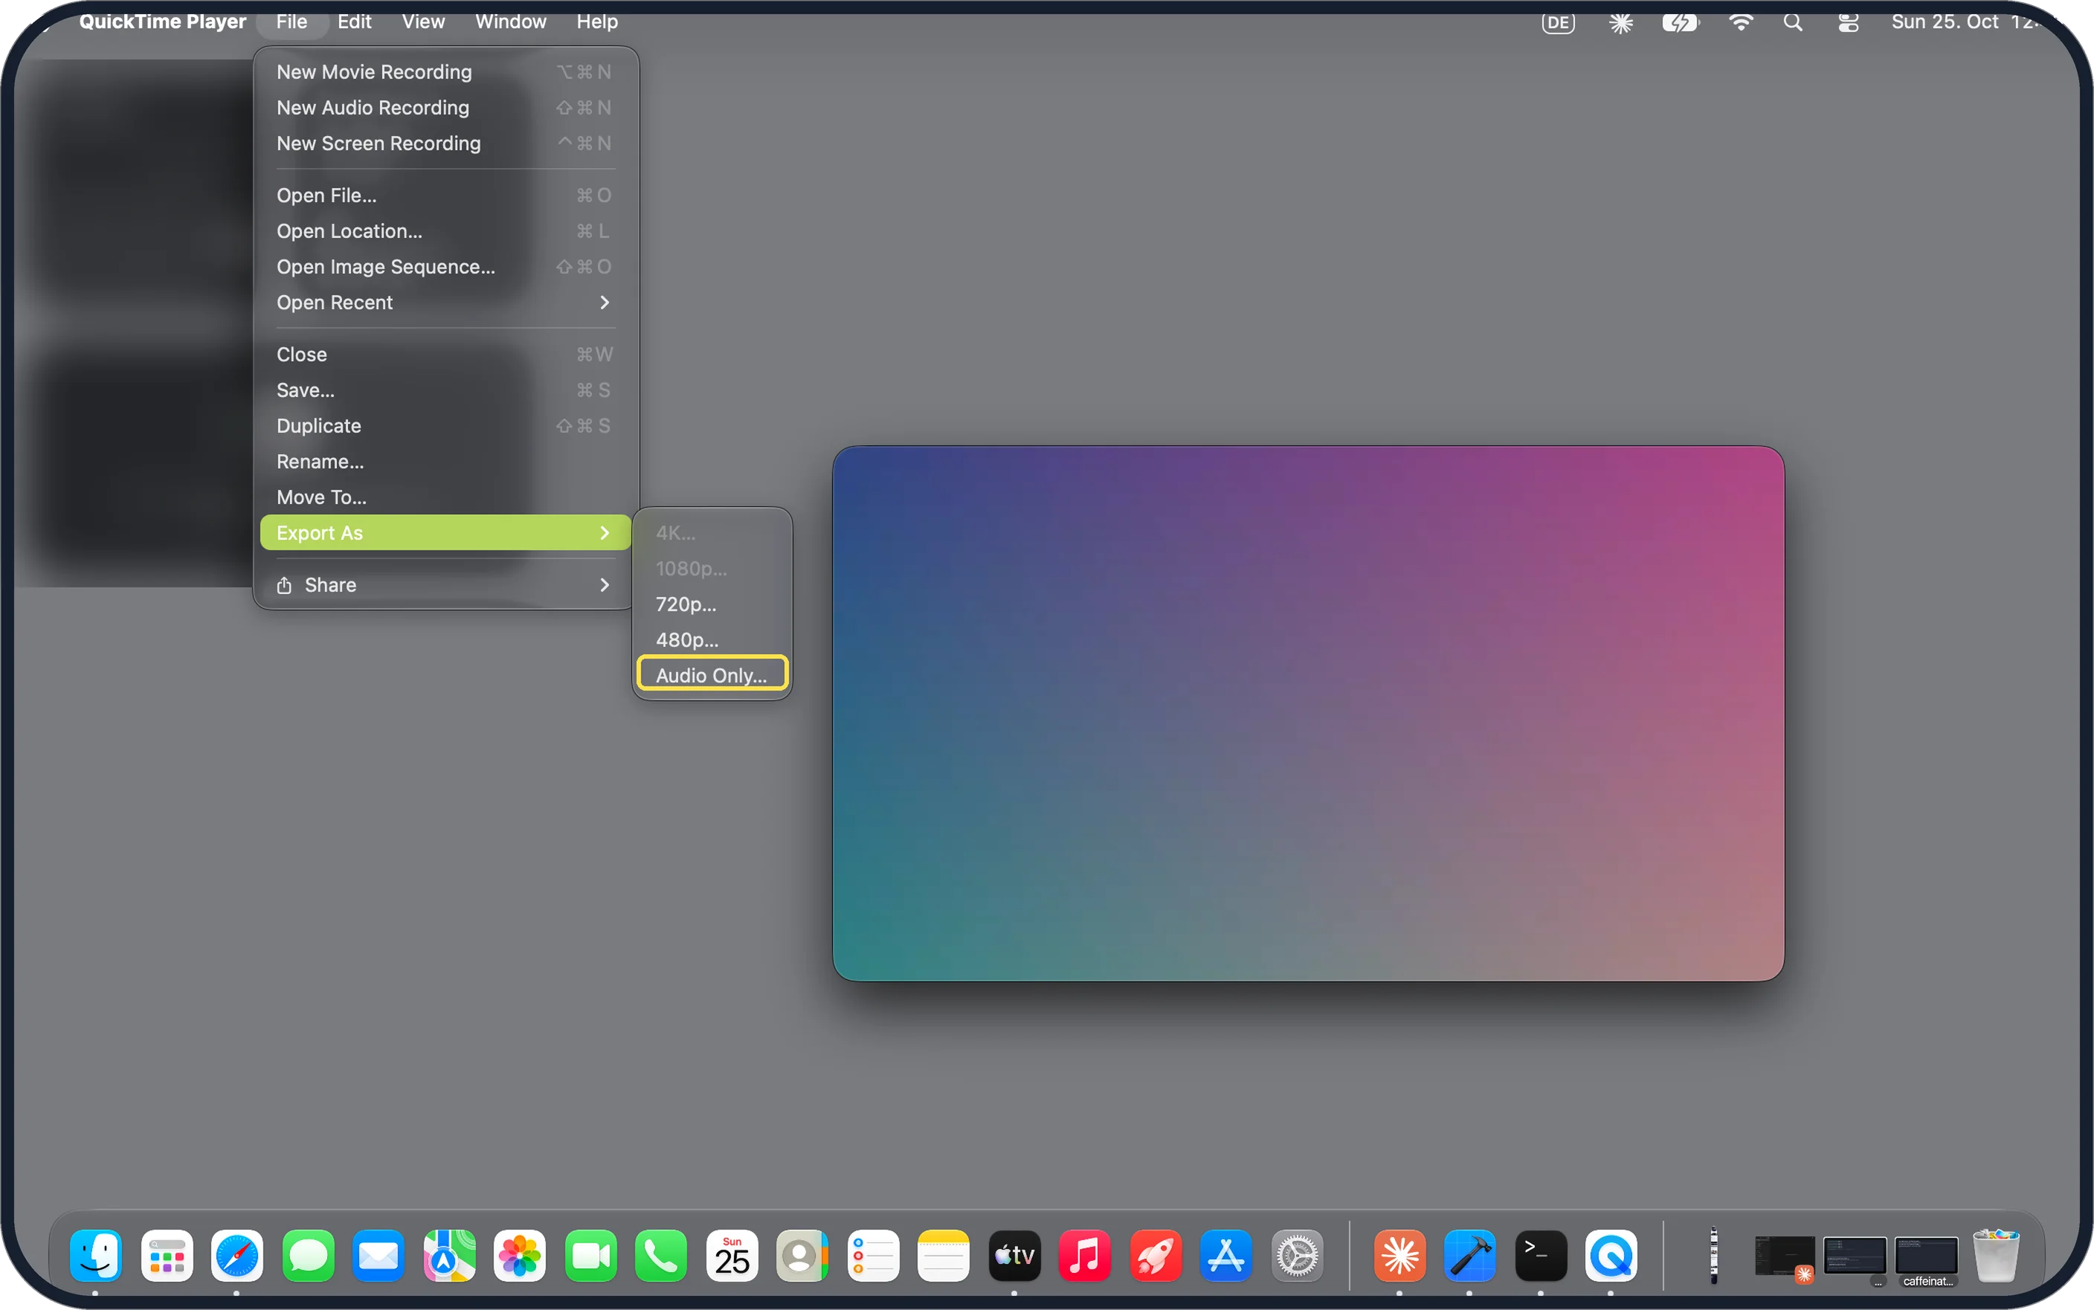Open Contacts from the Dock
Screen dimensions: 2094x1310
point(802,1254)
